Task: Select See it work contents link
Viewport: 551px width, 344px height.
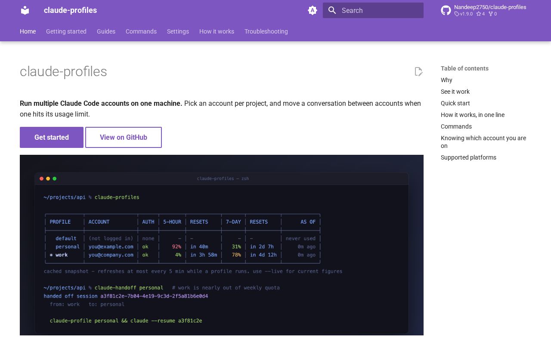Action: (x=455, y=92)
